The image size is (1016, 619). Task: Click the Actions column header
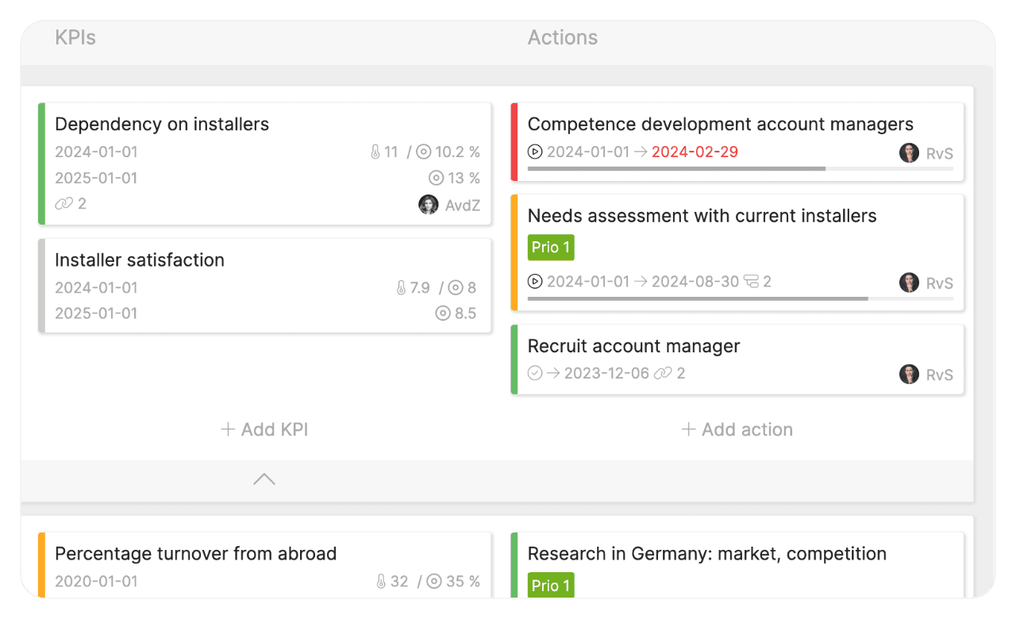[563, 37]
